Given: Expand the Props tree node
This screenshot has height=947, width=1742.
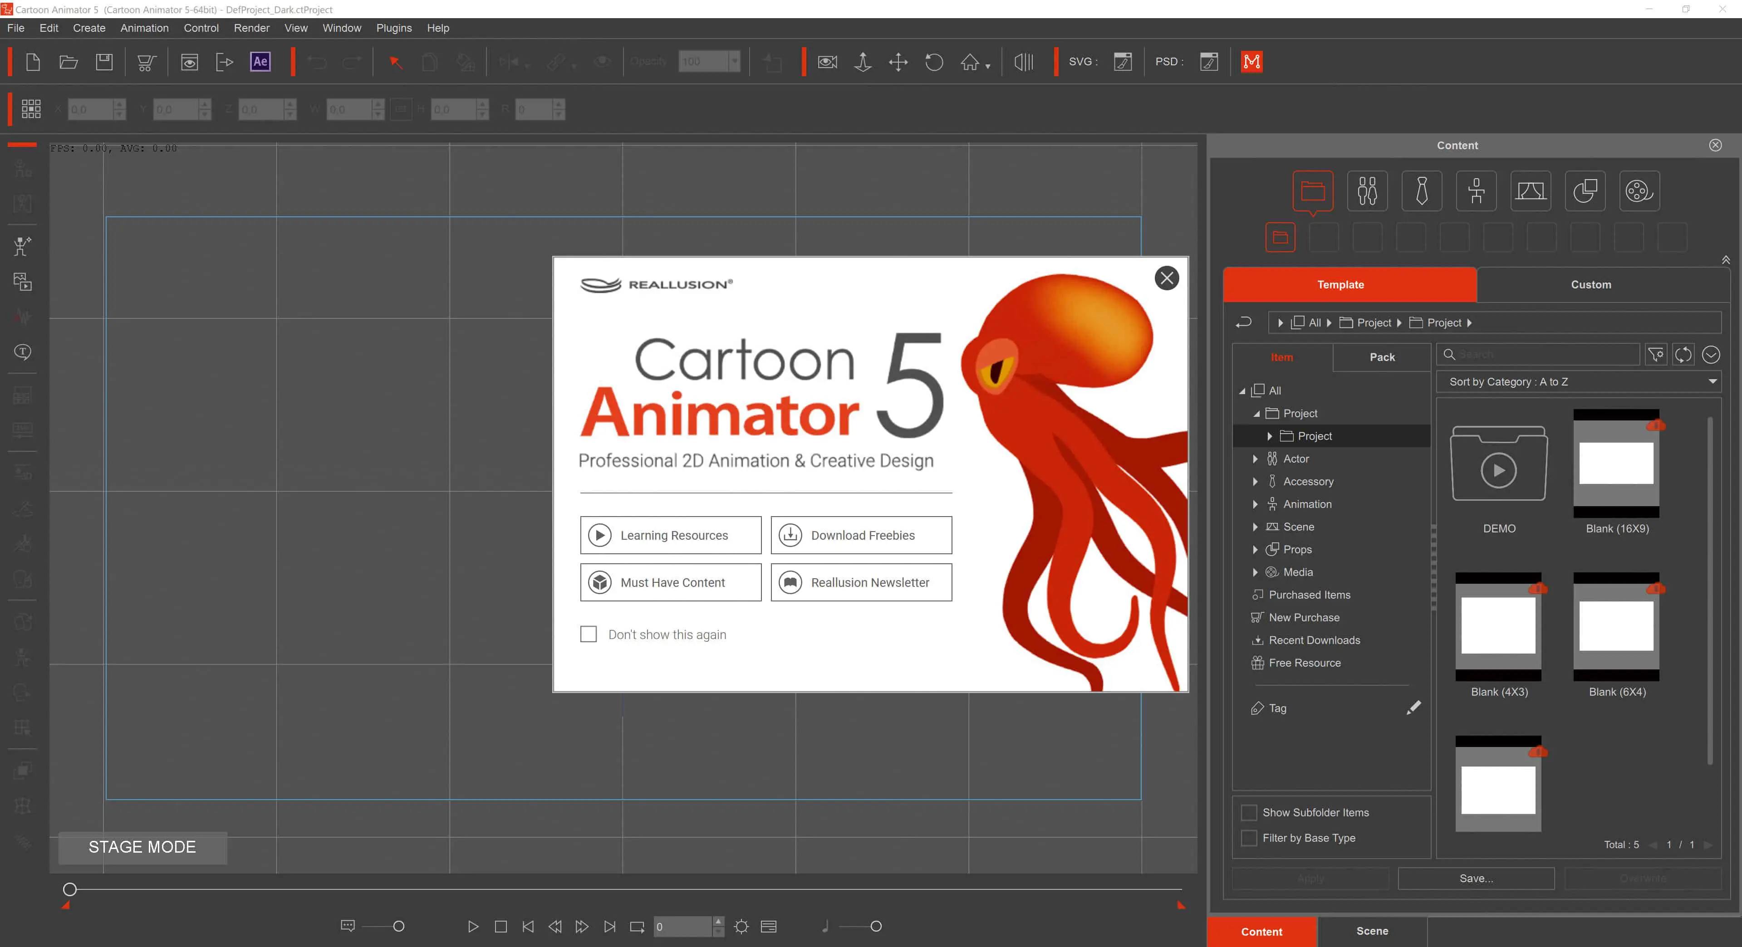Looking at the screenshot, I should (x=1255, y=550).
